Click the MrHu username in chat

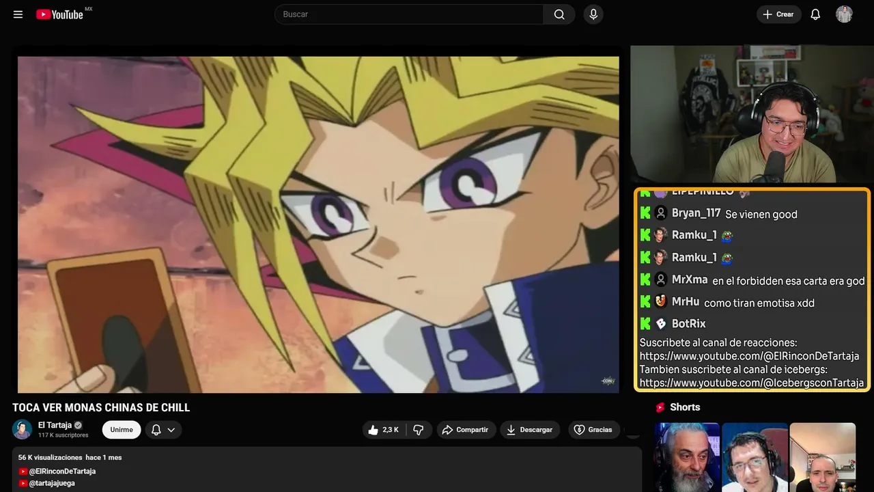click(686, 301)
